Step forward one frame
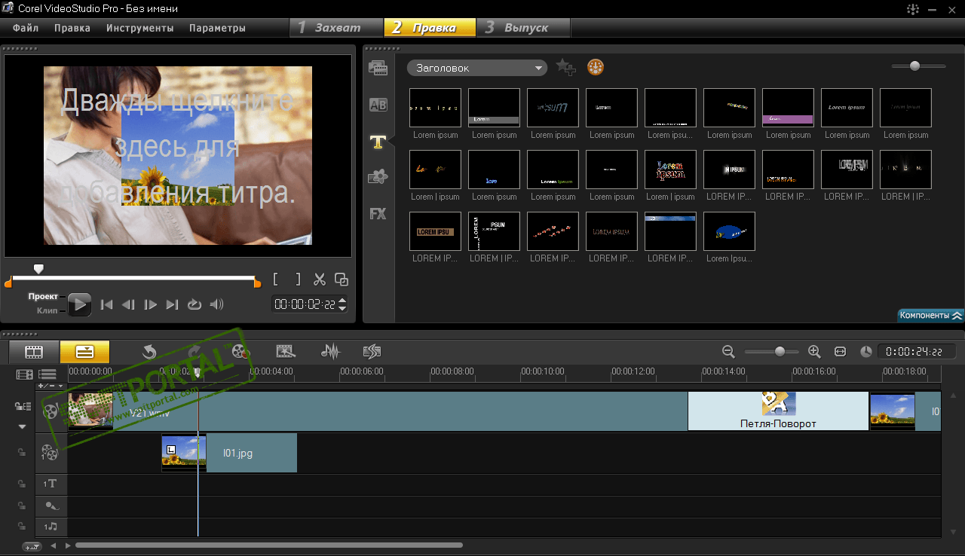The height and width of the screenshot is (556, 965). 151,304
